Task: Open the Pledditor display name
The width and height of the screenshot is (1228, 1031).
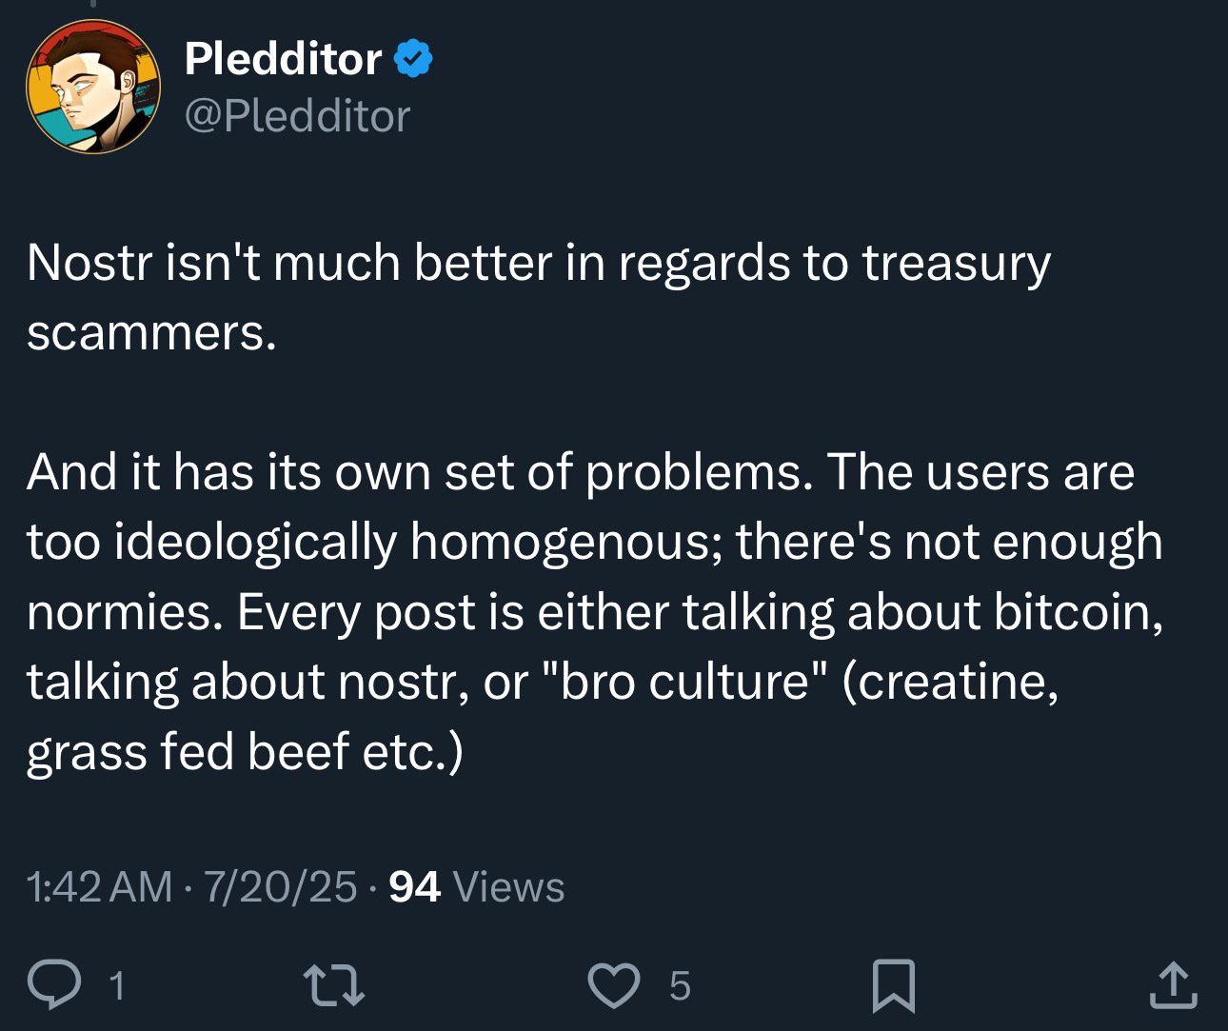Action: (x=283, y=59)
